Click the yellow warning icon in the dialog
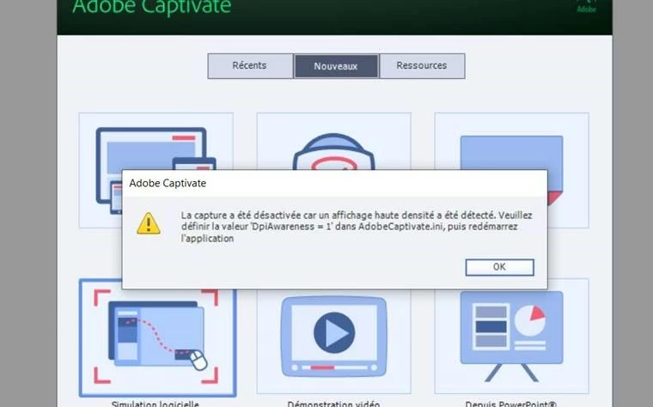Image resolution: width=653 pixels, height=407 pixels. [x=149, y=224]
